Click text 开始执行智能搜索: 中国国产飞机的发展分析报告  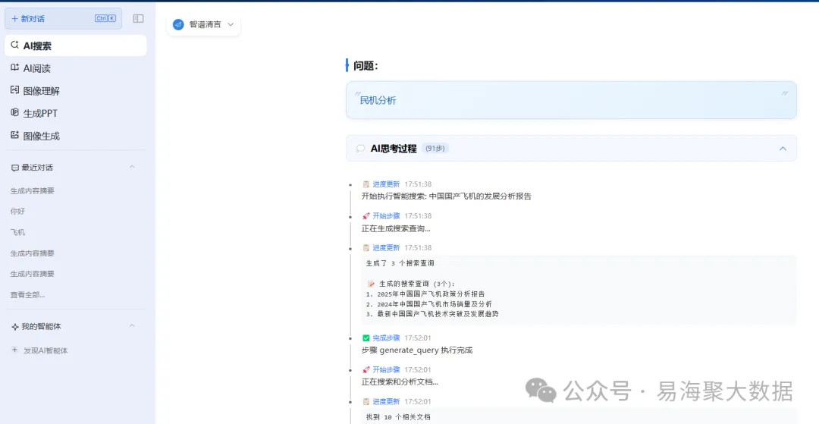tap(446, 196)
